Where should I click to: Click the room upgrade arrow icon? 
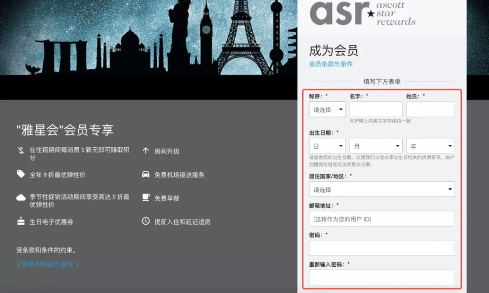[x=146, y=151]
